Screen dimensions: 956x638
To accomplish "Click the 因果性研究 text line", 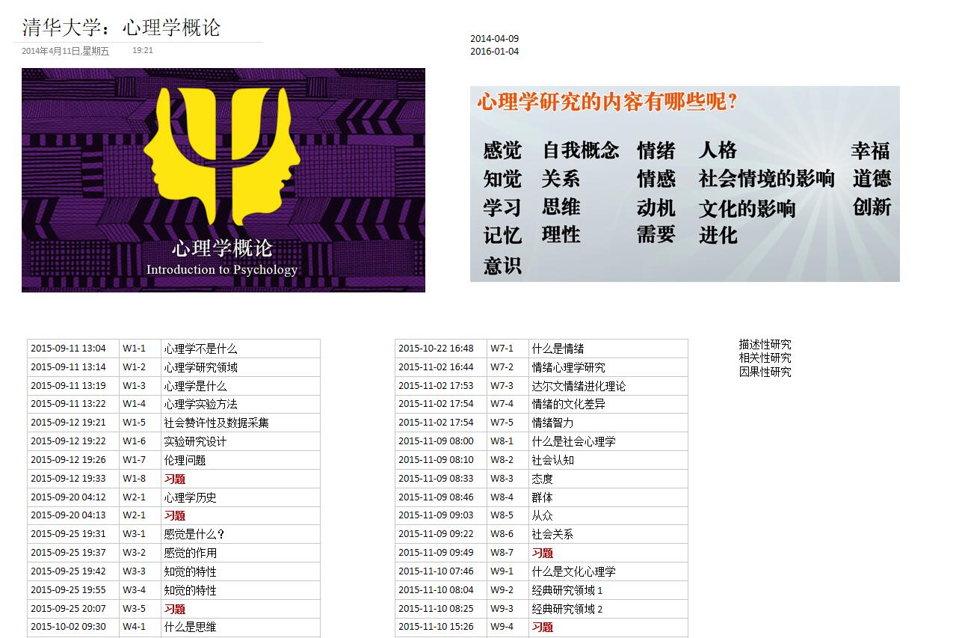I will tap(765, 371).
